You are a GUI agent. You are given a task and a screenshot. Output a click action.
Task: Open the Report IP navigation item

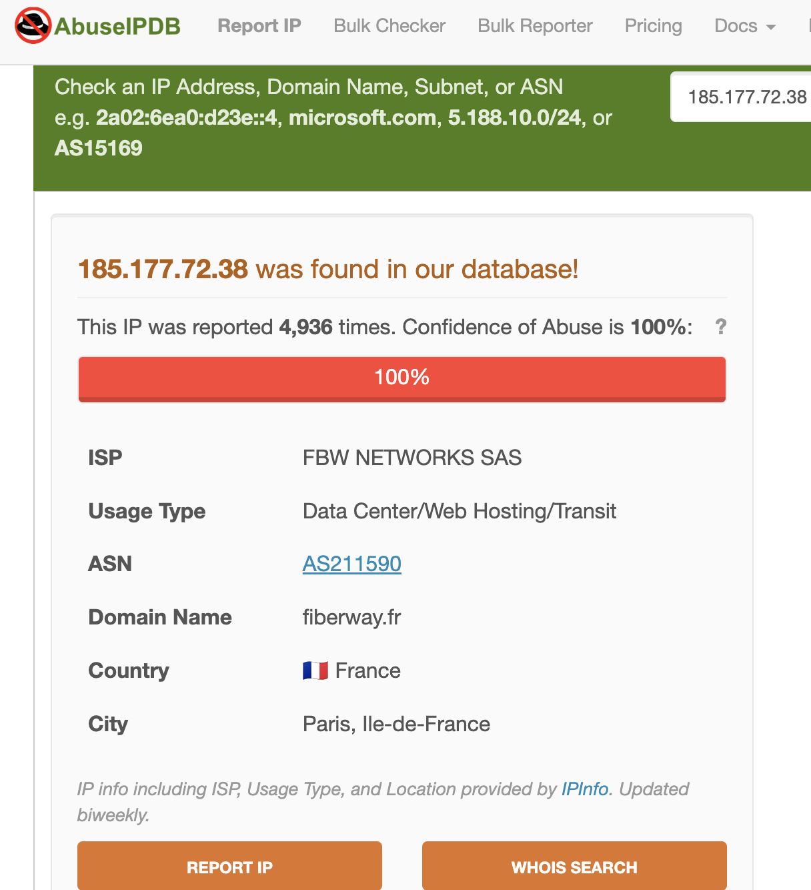click(x=259, y=26)
